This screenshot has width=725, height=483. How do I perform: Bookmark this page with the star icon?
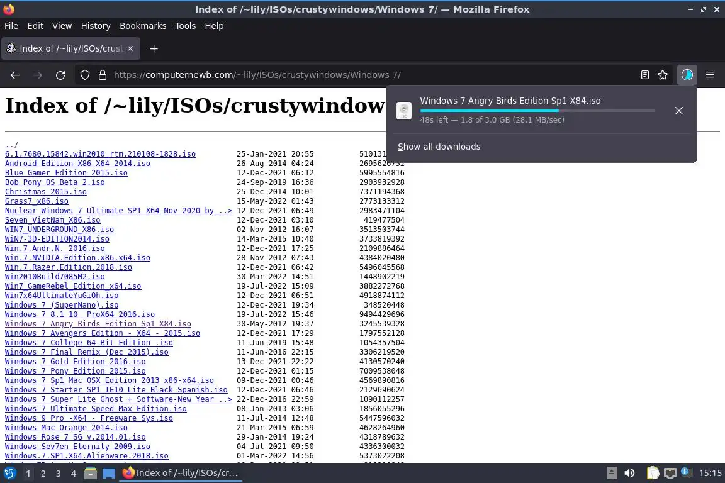[663, 75]
